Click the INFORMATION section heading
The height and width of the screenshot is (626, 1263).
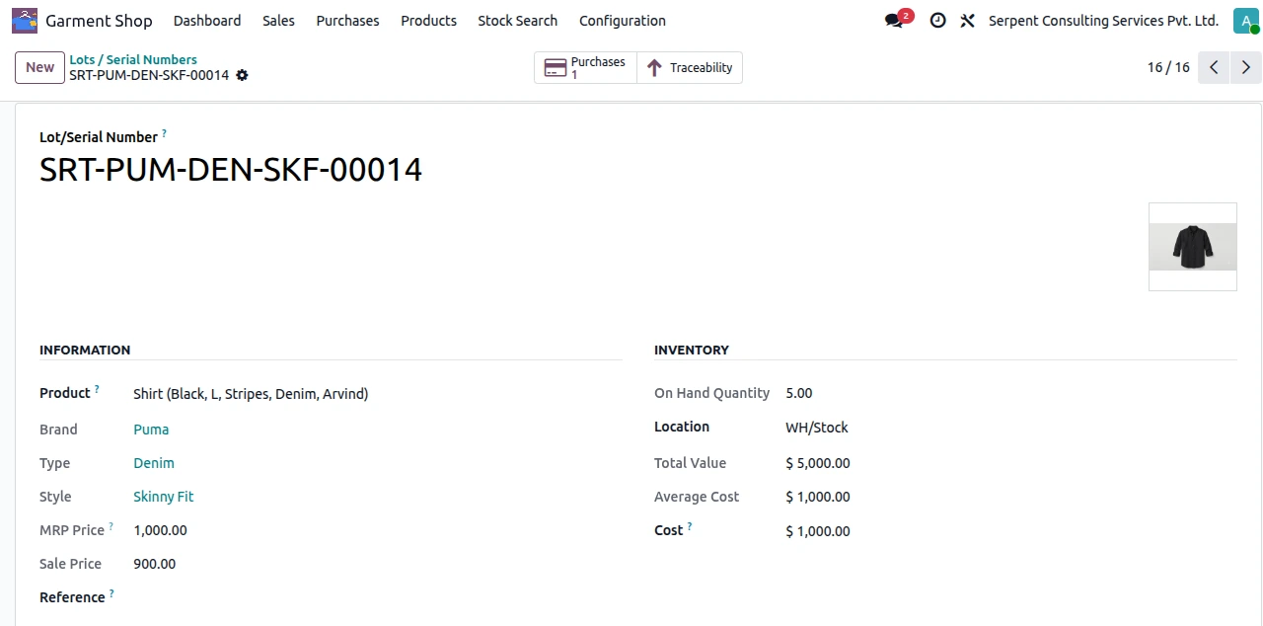click(x=85, y=350)
